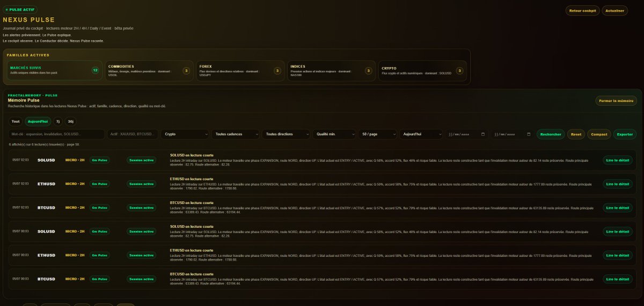Select ETHUSD symbol in the 00:03 row

46,255
